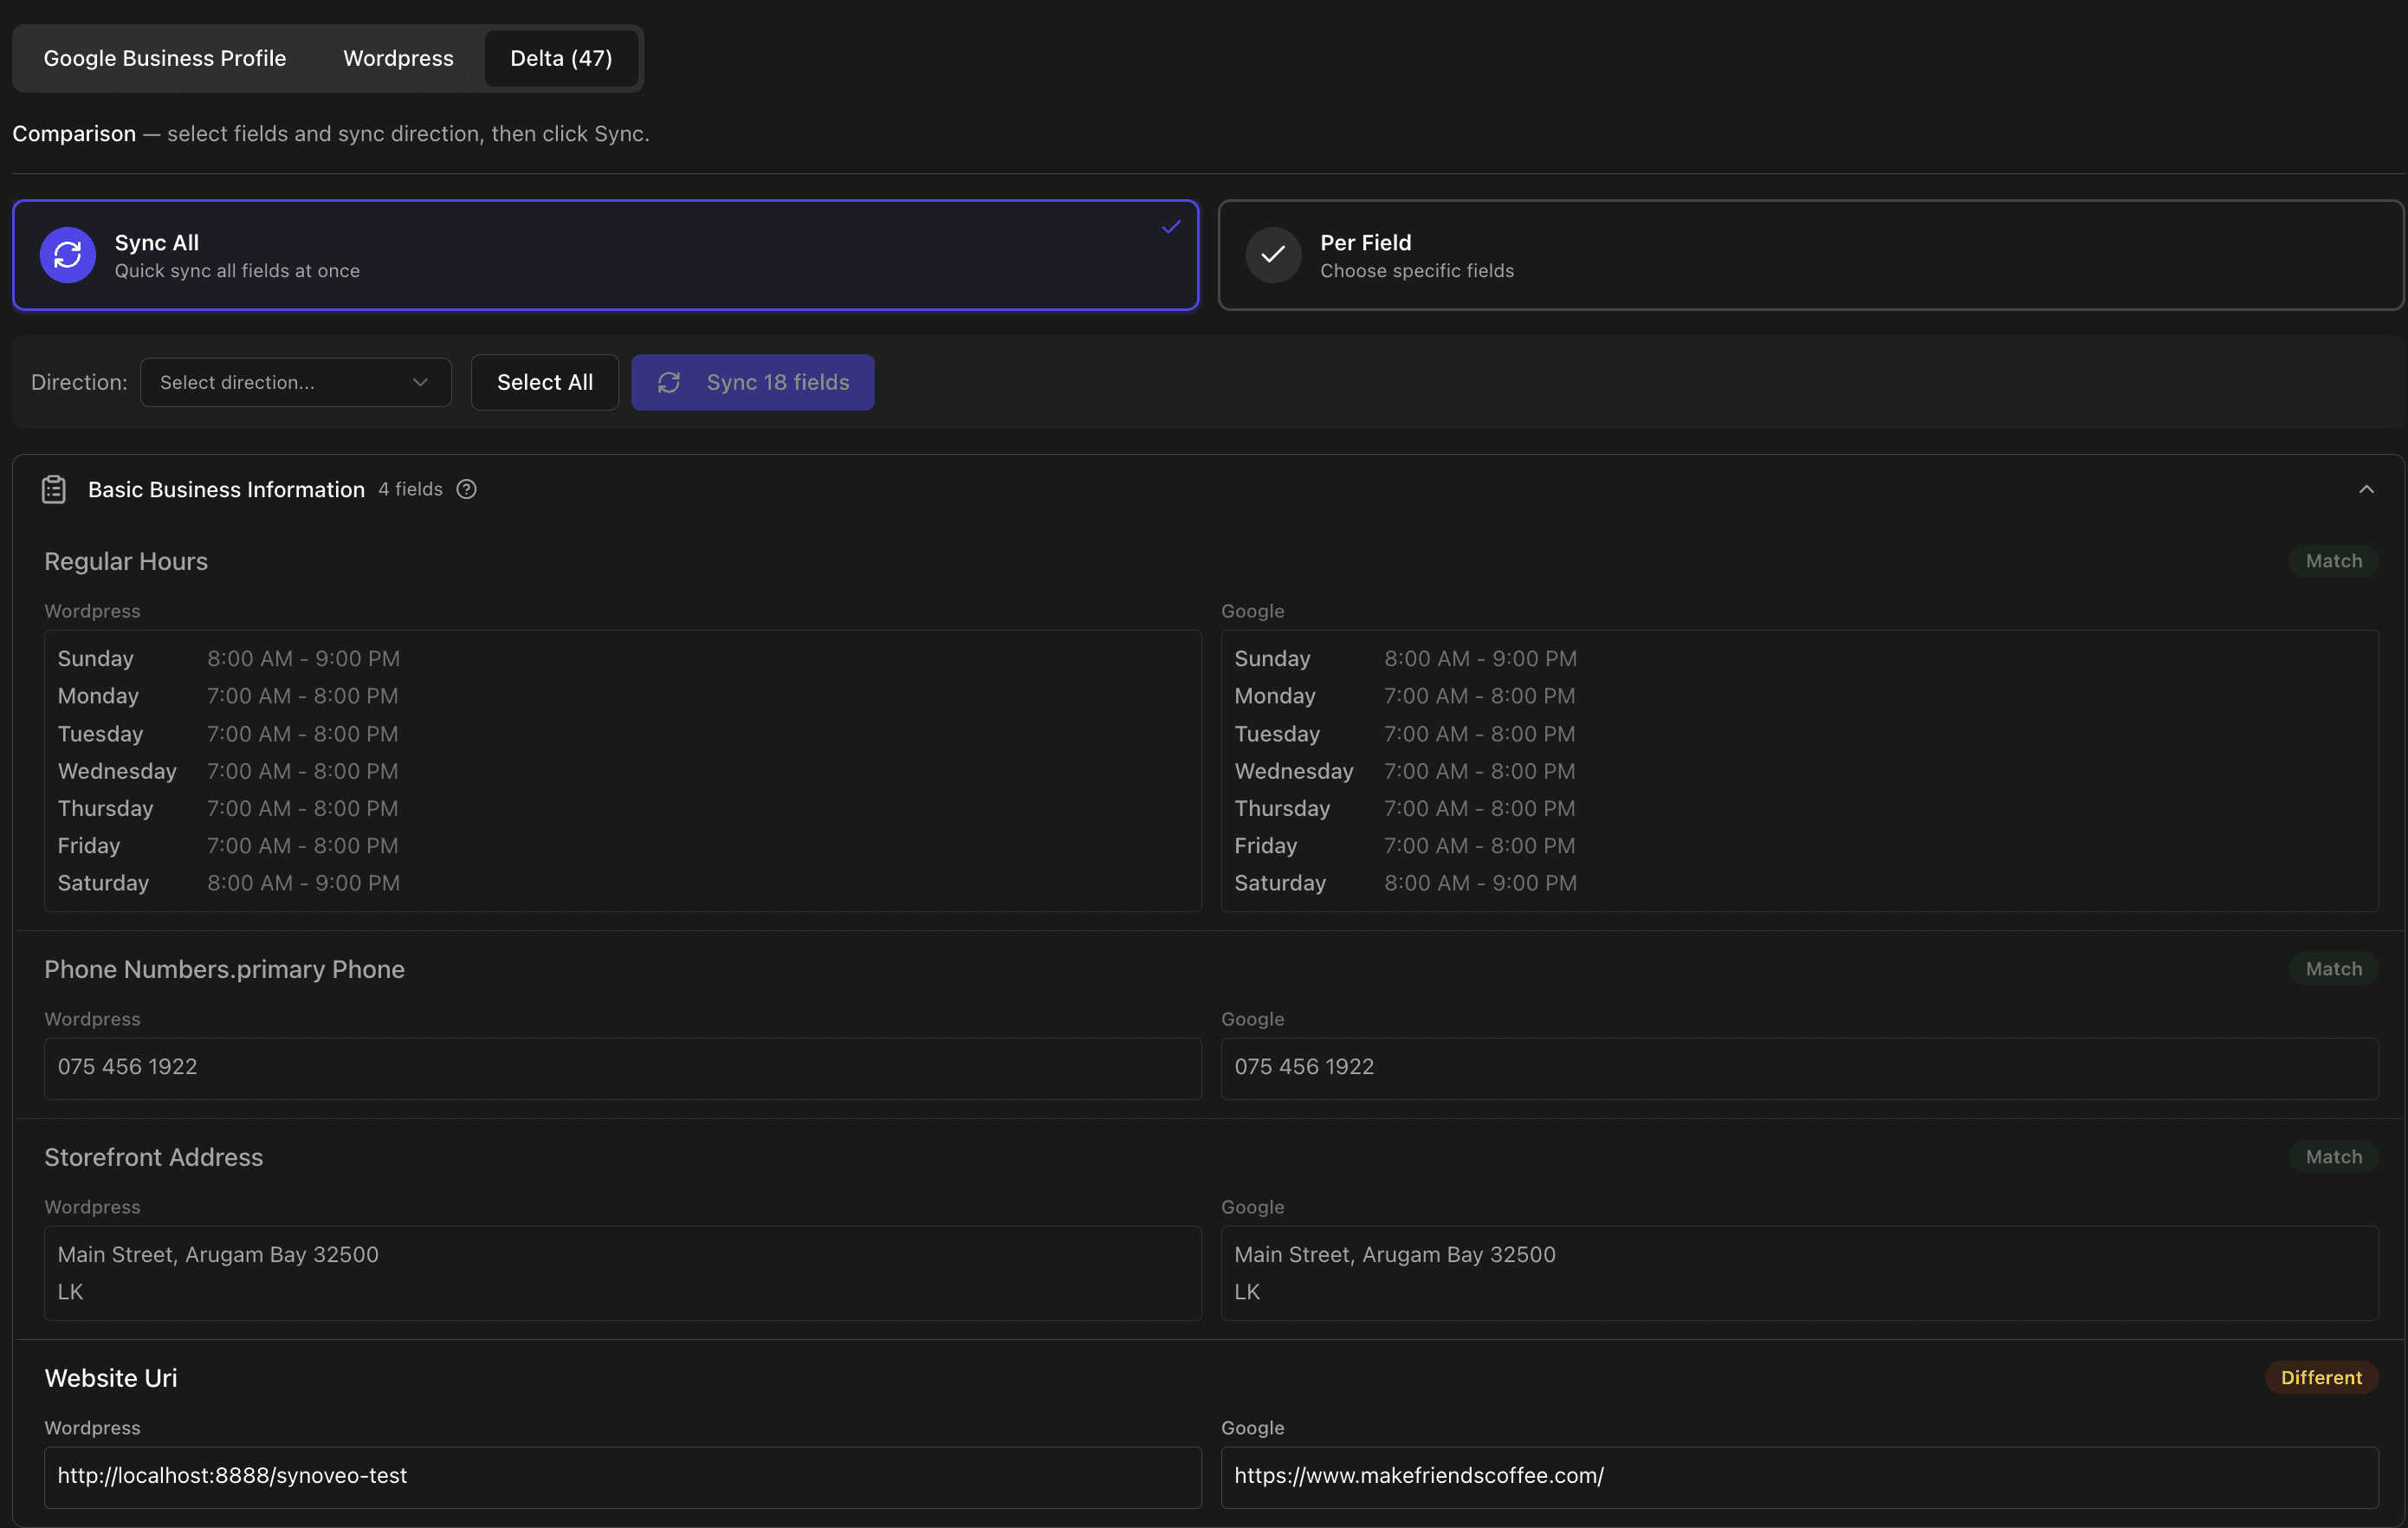The image size is (2408, 1528).
Task: Select the Sync All mode card
Action: (605, 255)
